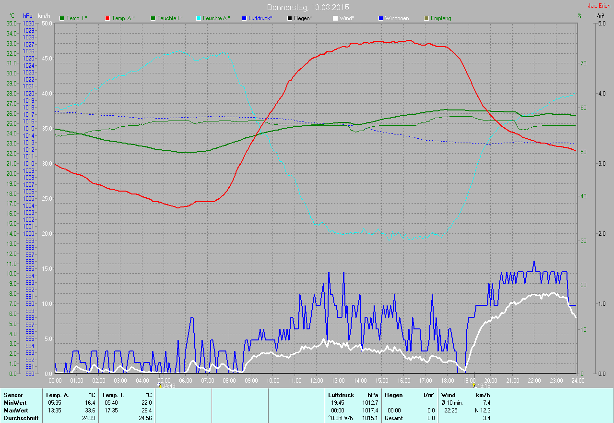The image size is (614, 423).
Task: Click the cyan Feuchte A. legend square
Action: 198,18
